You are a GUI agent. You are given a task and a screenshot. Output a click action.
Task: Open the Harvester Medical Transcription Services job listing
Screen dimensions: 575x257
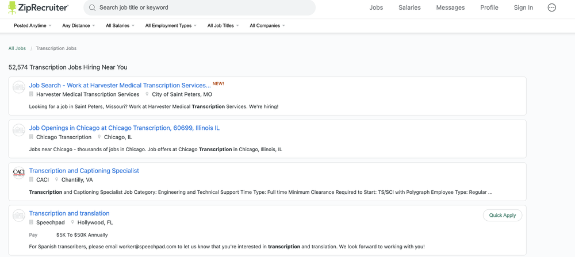point(120,85)
